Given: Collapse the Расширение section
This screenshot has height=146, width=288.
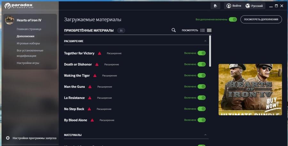Looking at the screenshot, I should [205, 41].
